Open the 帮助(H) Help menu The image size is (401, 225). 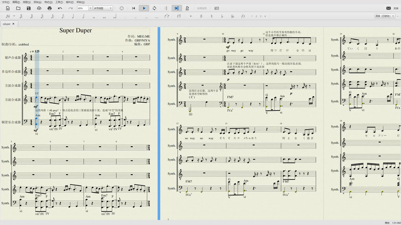[81, 2]
